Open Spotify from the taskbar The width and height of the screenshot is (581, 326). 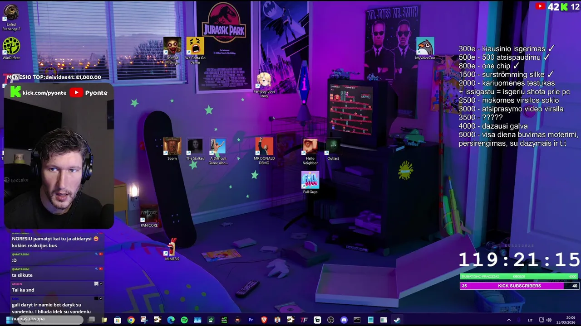184,320
